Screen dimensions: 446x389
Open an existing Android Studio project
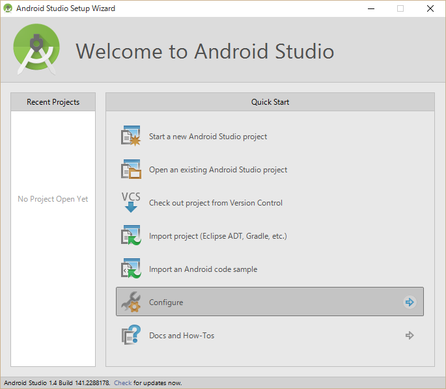point(218,170)
